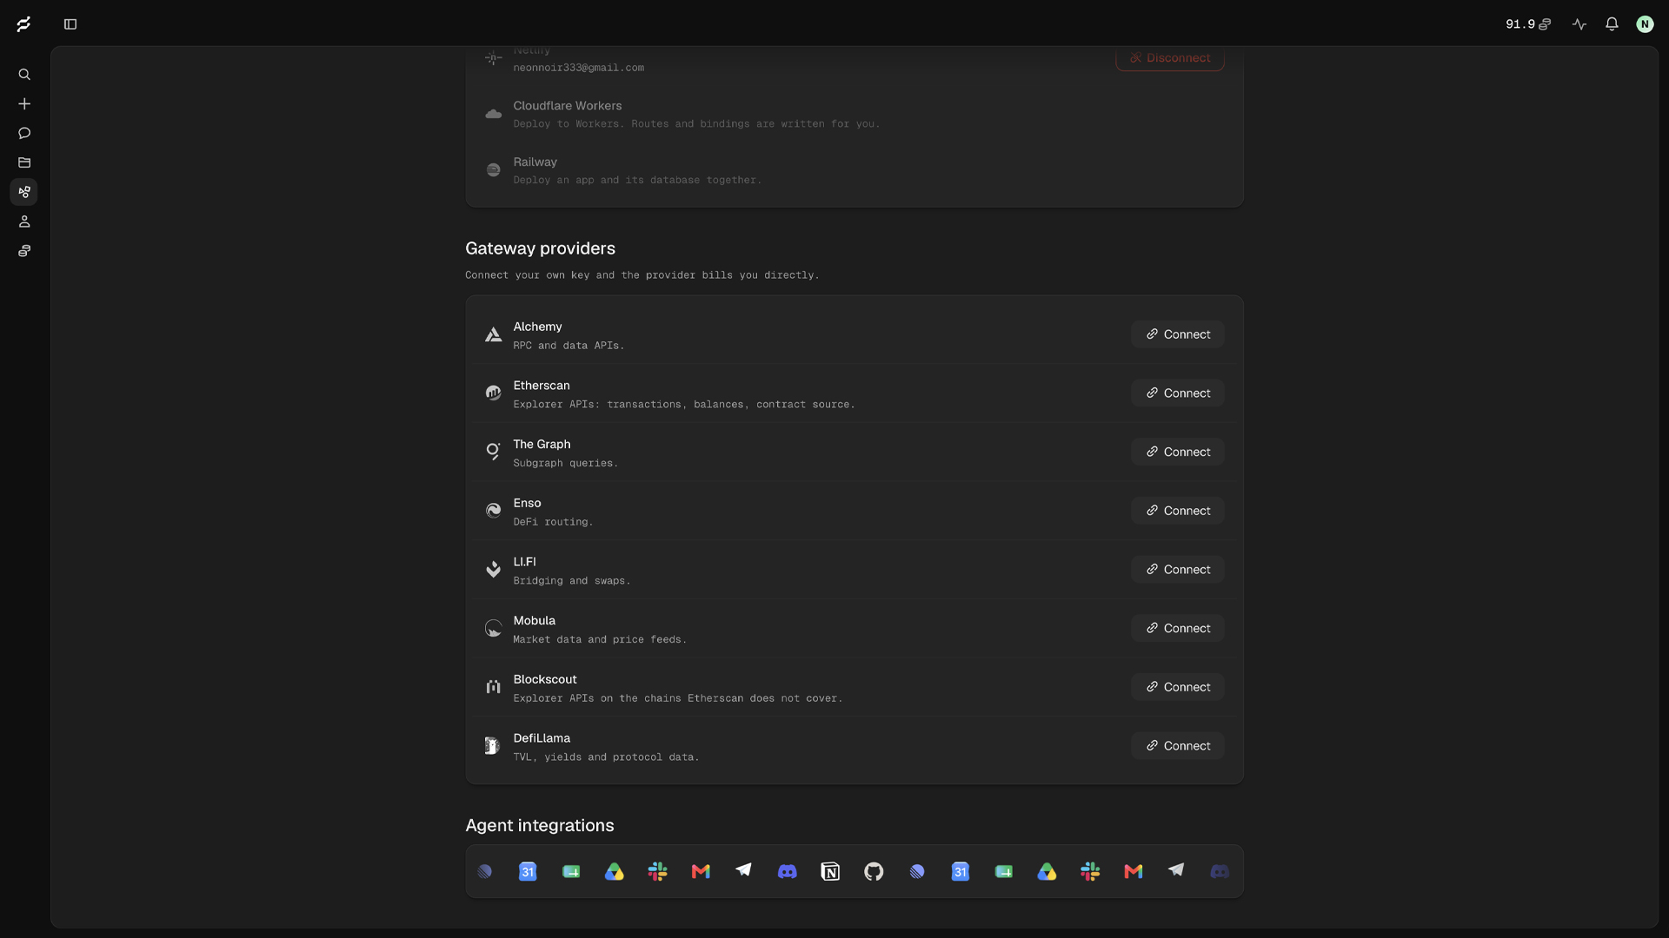Viewport: 1669px width, 938px height.
Task: Click 'RPC and data APIs.' description
Action: click(x=569, y=346)
